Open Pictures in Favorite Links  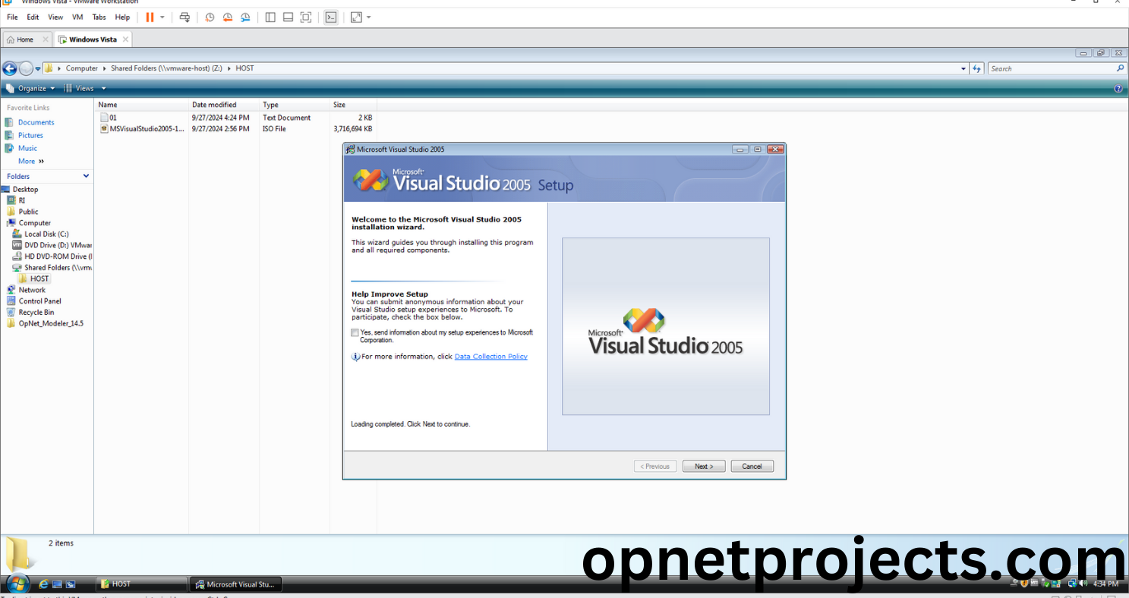pos(30,135)
